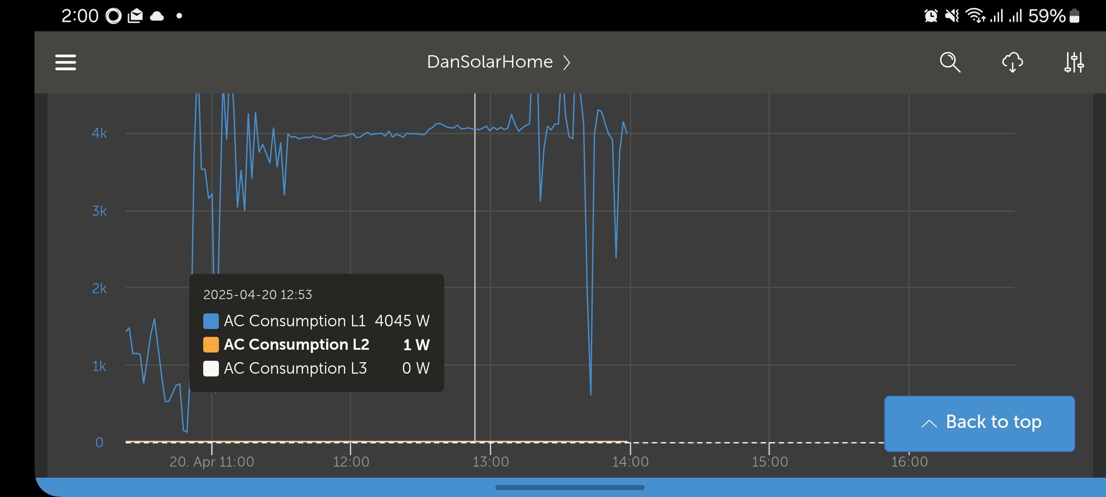Tap the battery status icon
Image resolution: width=1106 pixels, height=497 pixels.
point(1075,16)
